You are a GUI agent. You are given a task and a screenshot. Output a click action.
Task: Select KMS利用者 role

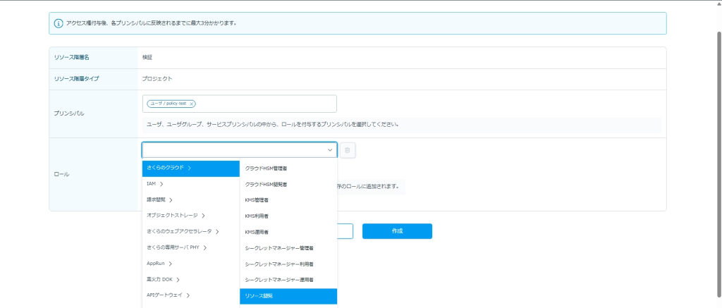pyautogui.click(x=288, y=216)
